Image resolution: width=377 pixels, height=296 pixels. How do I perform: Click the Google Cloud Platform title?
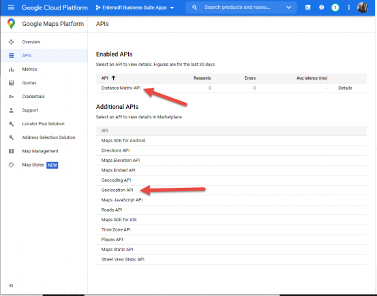55,7
